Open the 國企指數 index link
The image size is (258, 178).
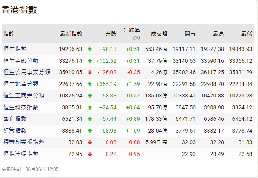point(15,119)
